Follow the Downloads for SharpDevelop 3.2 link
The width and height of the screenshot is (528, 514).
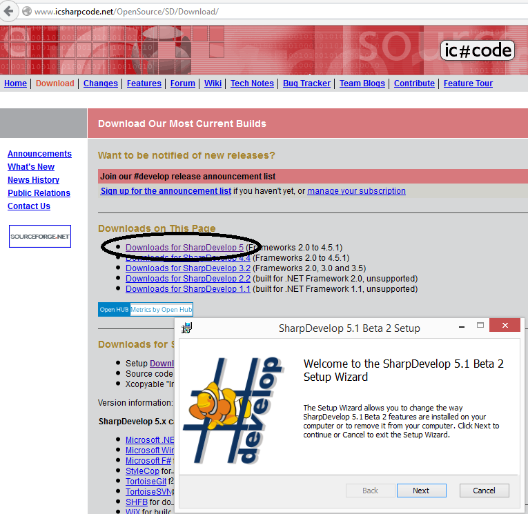(x=188, y=268)
